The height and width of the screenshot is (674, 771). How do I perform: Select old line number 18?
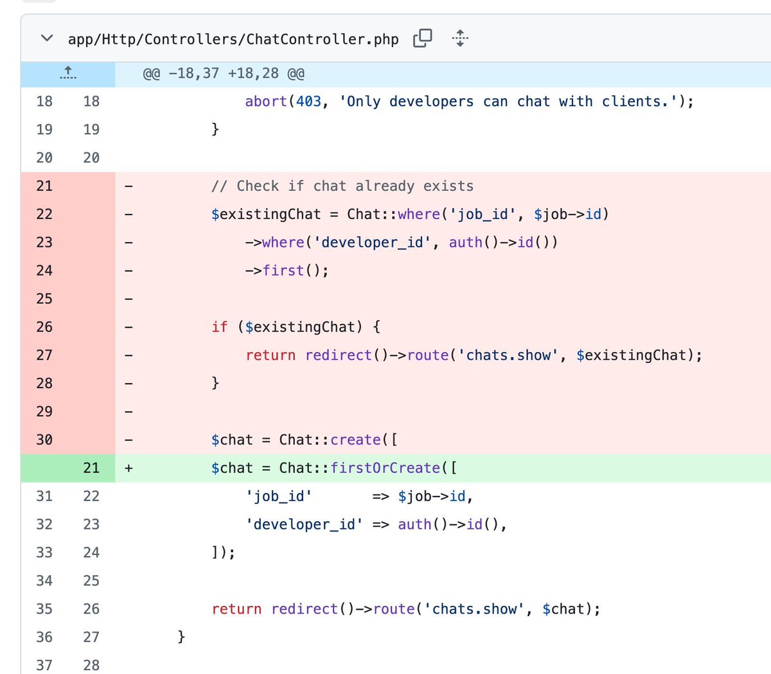(44, 102)
